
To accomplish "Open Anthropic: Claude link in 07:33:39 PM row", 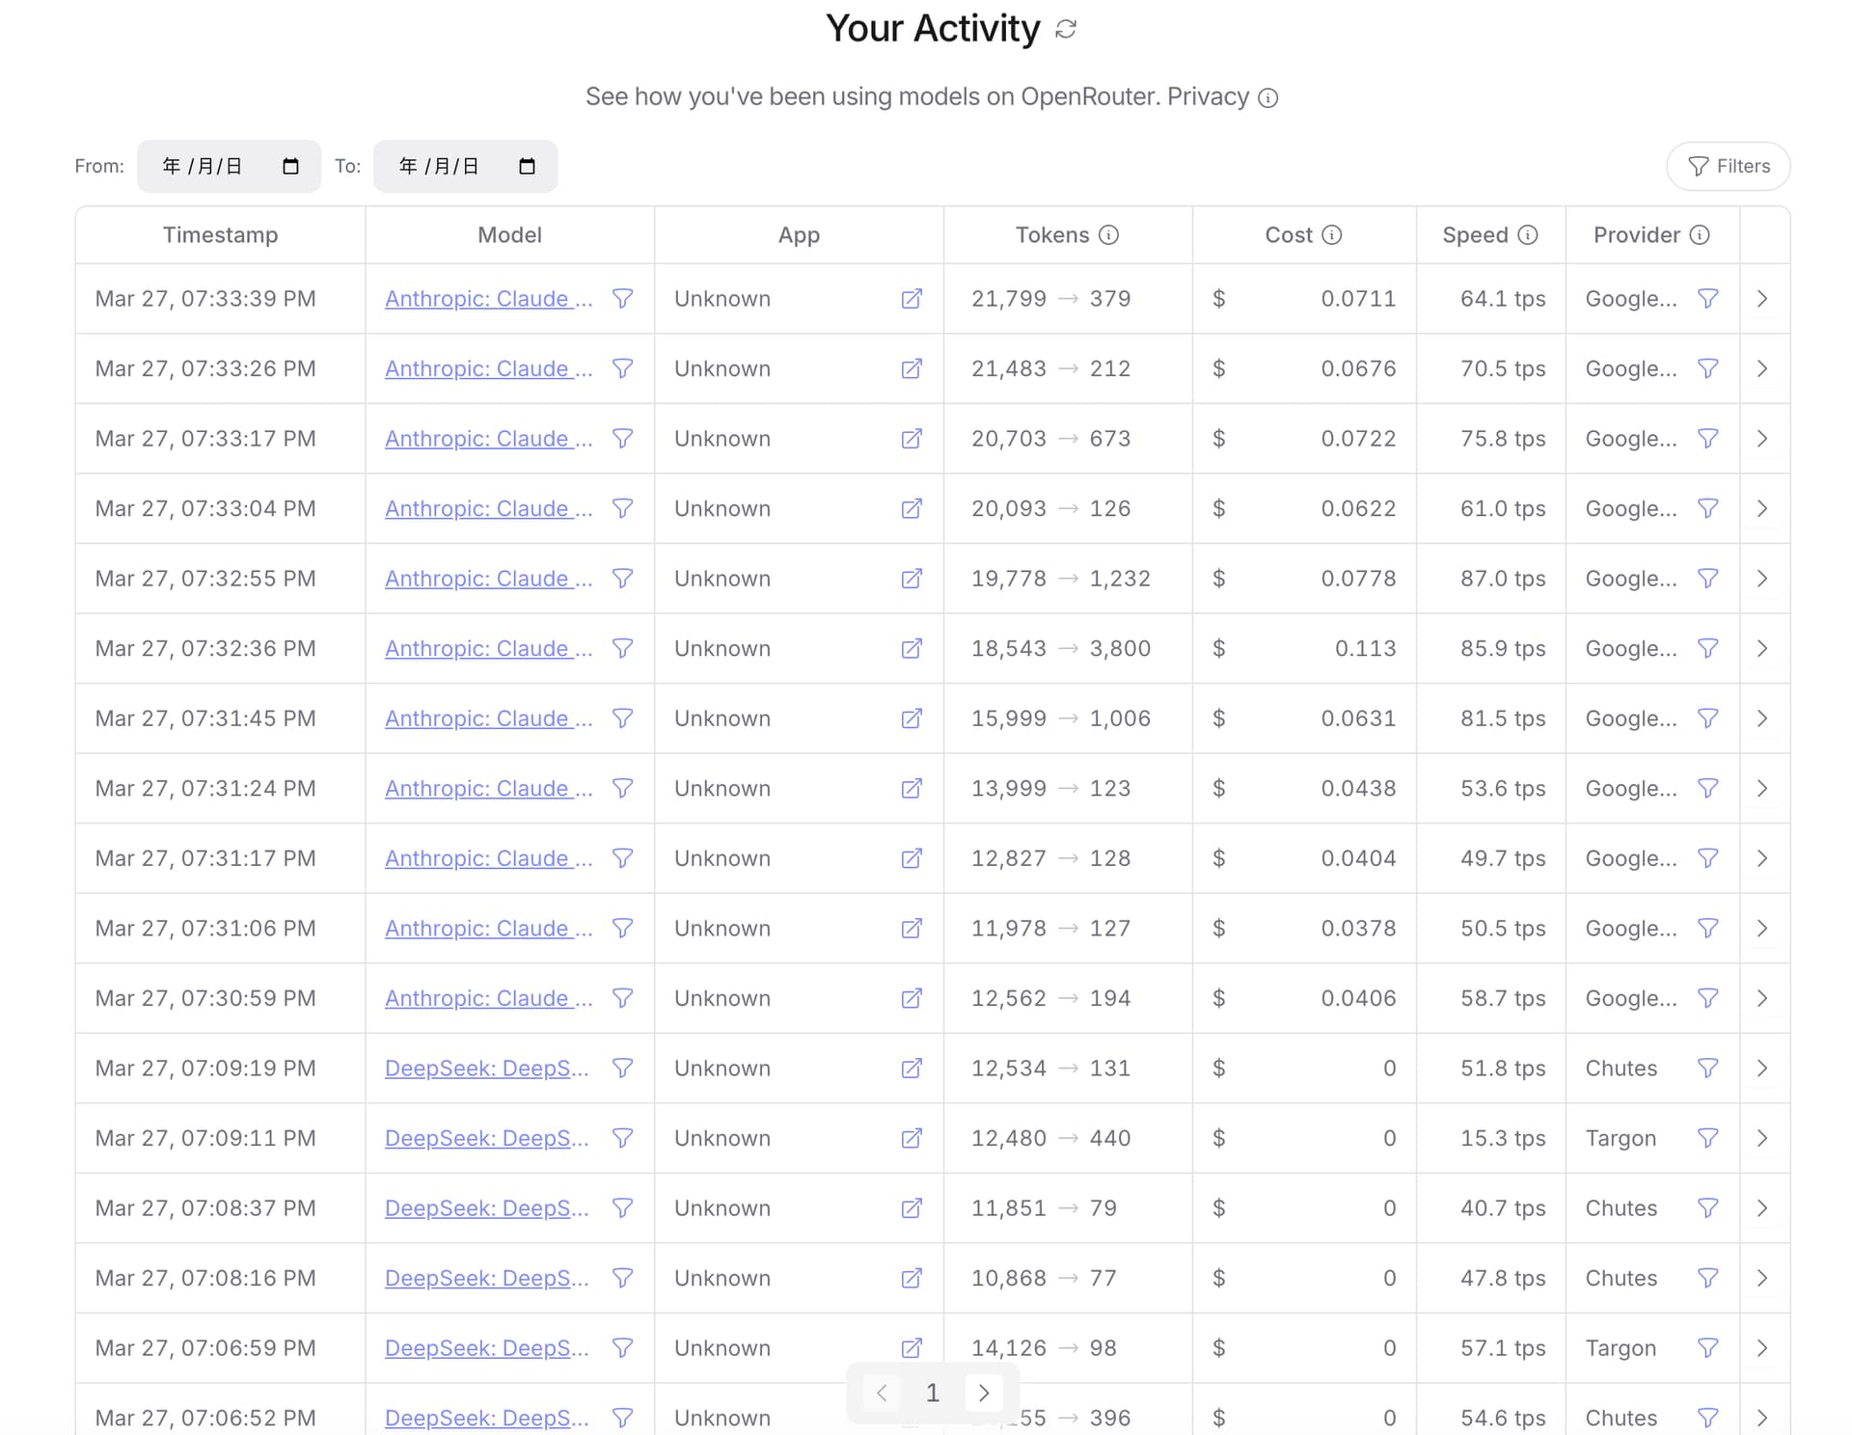I will click(x=488, y=299).
